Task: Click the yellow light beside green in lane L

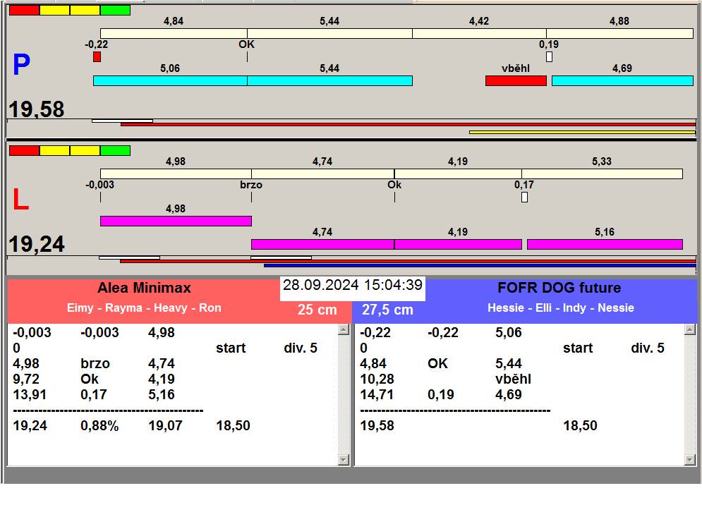Action: point(85,150)
